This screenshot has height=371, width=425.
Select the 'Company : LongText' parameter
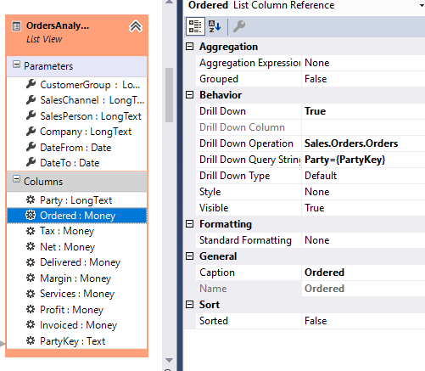click(77, 132)
